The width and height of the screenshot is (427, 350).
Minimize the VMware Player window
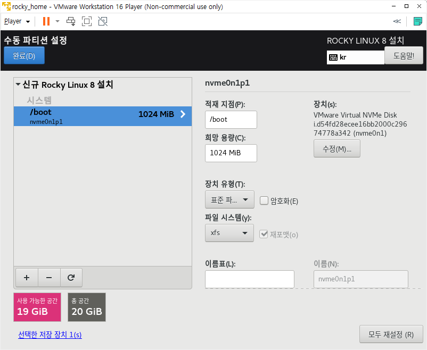pos(394,6)
